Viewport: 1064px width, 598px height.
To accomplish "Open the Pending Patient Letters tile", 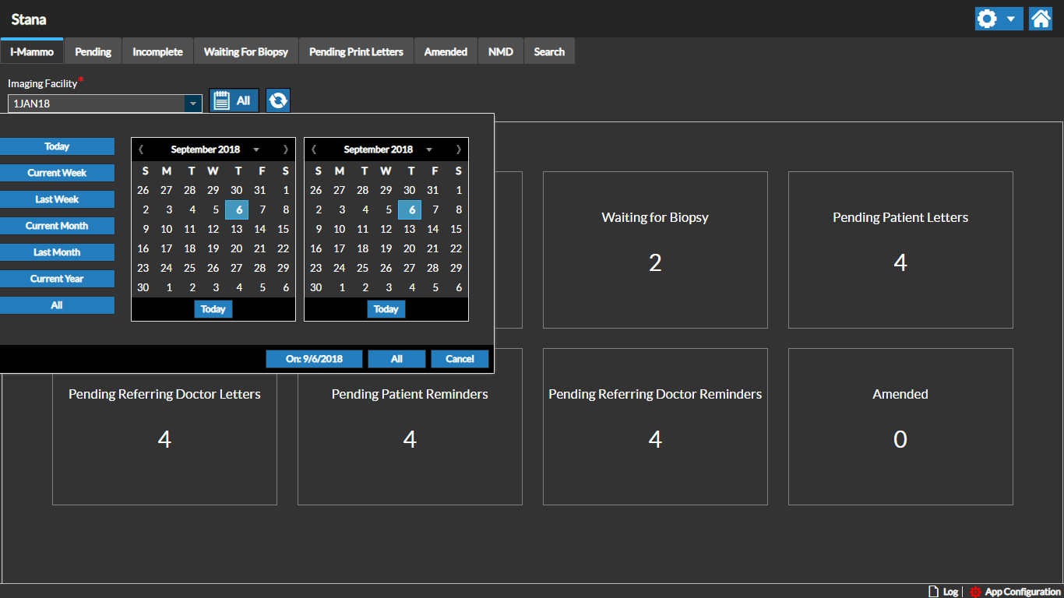I will coord(900,249).
